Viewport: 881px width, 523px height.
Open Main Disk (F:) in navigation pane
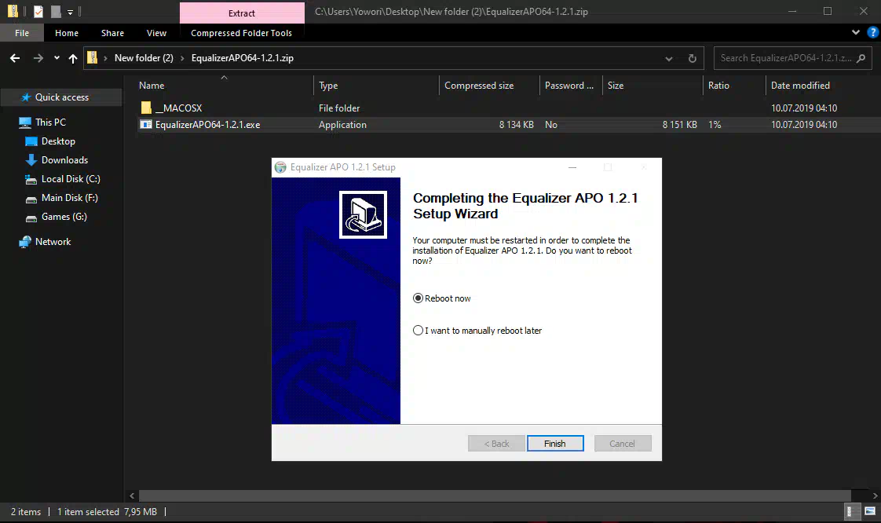click(x=70, y=198)
